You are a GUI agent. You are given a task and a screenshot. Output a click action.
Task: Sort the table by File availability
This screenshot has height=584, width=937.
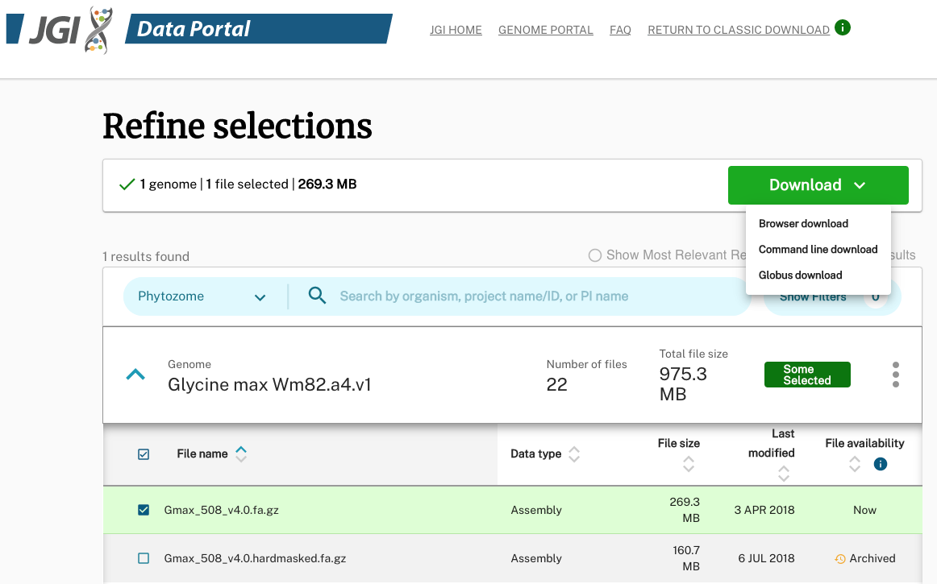coord(855,464)
